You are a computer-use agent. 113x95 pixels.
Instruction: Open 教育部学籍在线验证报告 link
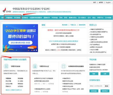click(x=42, y=81)
